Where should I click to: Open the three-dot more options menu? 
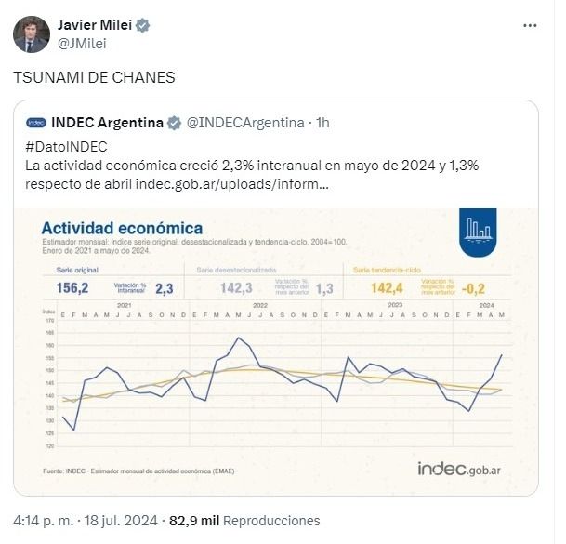tap(530, 26)
